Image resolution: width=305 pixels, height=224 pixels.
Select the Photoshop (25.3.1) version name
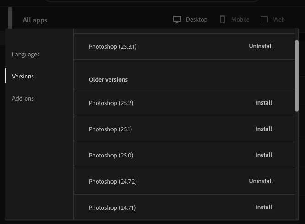[113, 47]
